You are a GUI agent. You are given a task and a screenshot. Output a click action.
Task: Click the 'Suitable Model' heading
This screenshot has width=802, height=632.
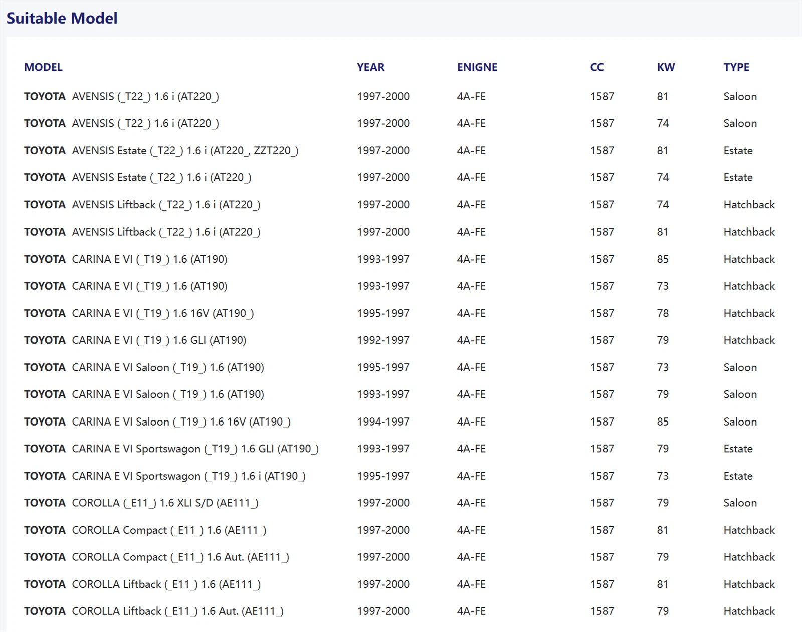point(62,18)
